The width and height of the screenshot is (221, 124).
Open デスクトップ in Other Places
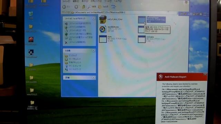click(x=73, y=55)
